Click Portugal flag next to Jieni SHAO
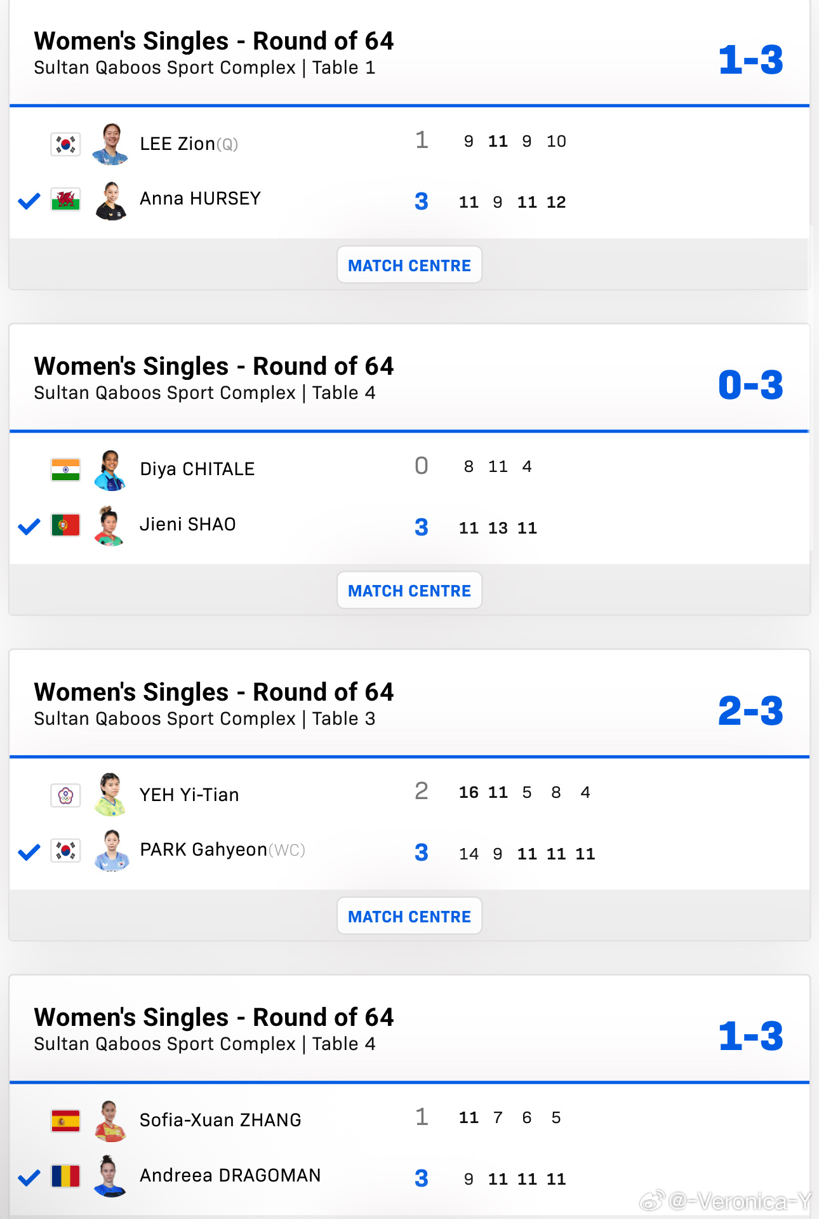 [65, 525]
